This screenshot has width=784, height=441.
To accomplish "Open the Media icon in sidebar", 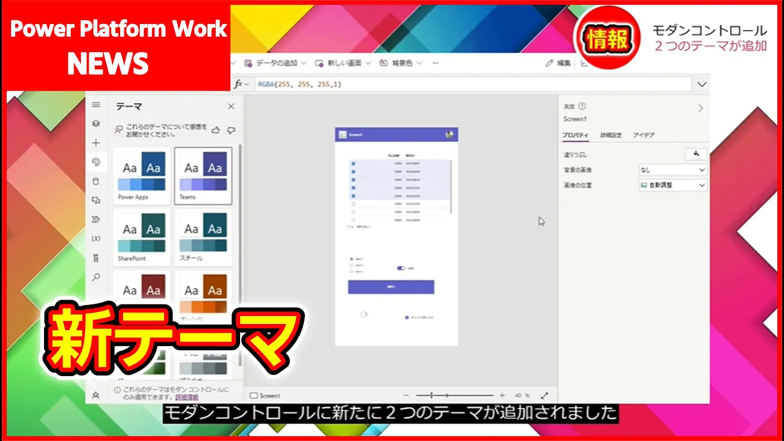I will (x=96, y=200).
